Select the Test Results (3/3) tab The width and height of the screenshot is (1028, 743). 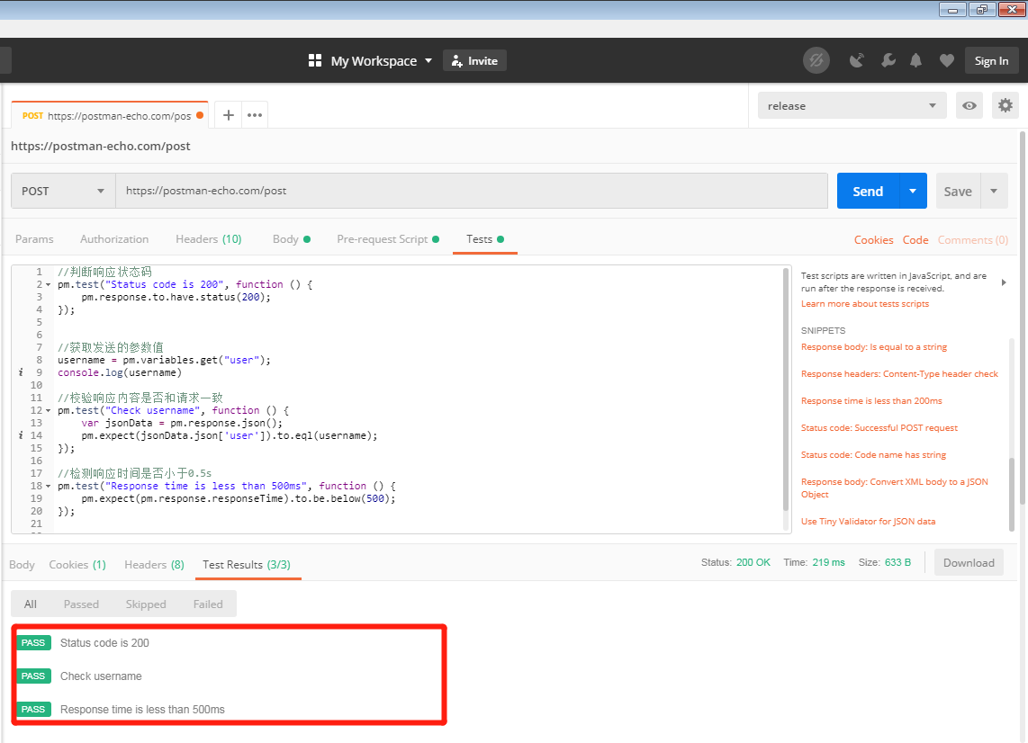pyautogui.click(x=247, y=565)
